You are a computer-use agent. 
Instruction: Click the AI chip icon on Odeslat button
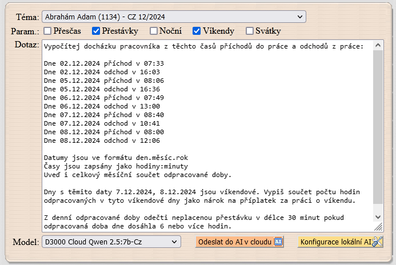coord(278,242)
